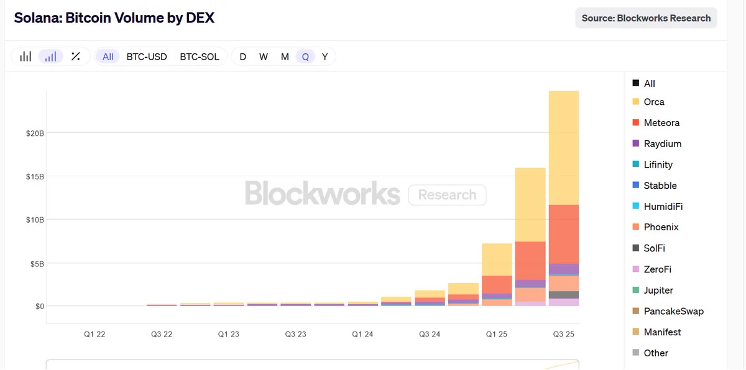Toggle the Stabble legend swatch

(x=635, y=185)
